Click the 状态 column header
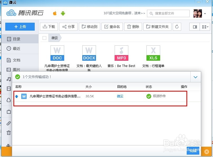The height and width of the screenshot is (157, 213). pos(149,87)
